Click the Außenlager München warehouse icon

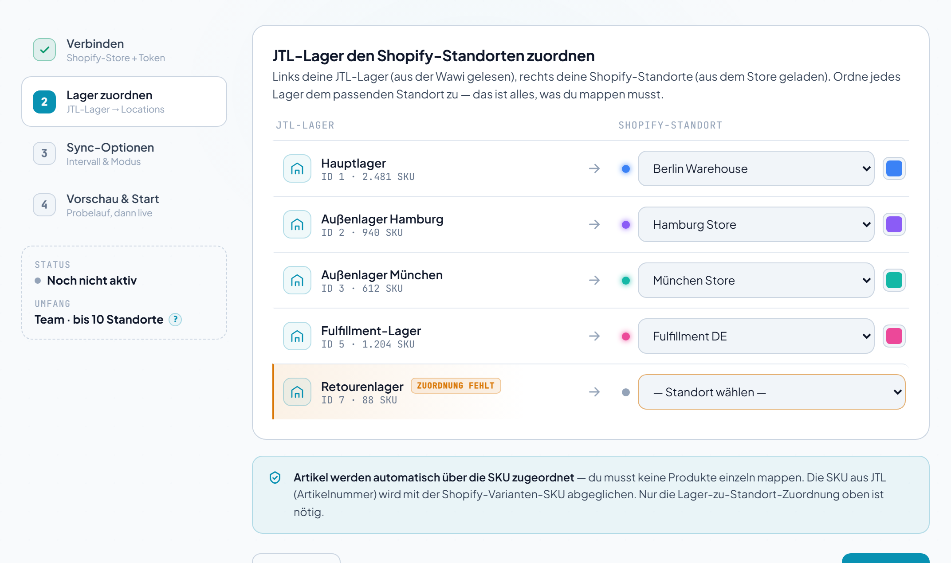coord(297,280)
